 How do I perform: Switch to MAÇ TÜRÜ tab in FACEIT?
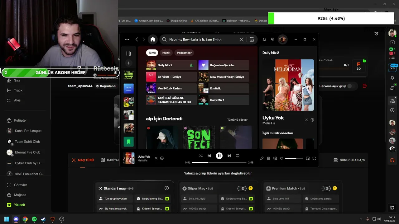pyautogui.click(x=83, y=160)
